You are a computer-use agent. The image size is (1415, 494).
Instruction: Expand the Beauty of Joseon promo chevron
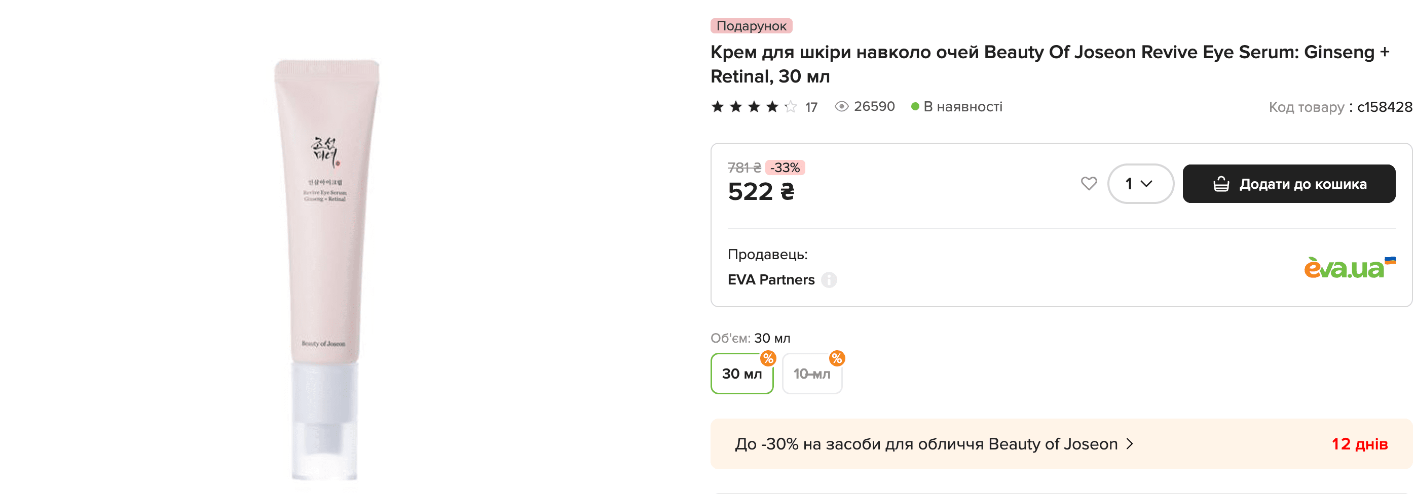point(1130,444)
